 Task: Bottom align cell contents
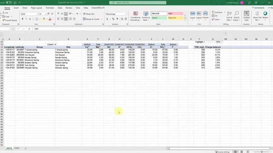66,14
